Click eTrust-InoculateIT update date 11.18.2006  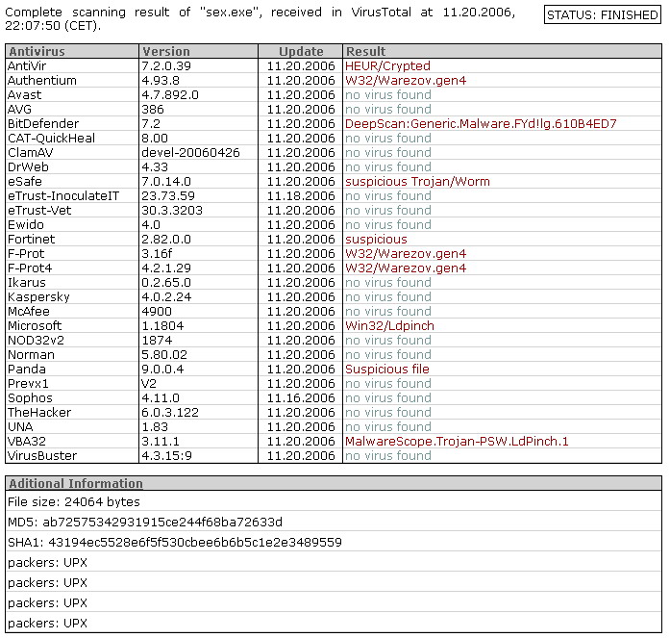(x=301, y=196)
